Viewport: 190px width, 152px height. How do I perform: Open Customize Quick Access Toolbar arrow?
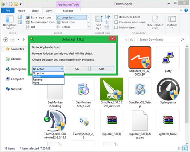coord(21,4)
